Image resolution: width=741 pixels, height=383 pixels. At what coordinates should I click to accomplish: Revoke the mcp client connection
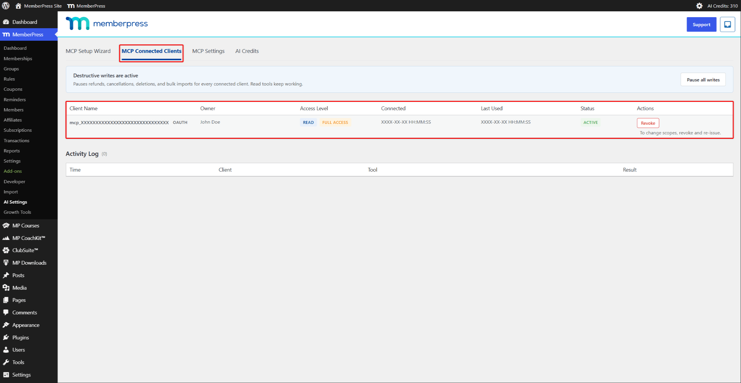click(x=648, y=123)
